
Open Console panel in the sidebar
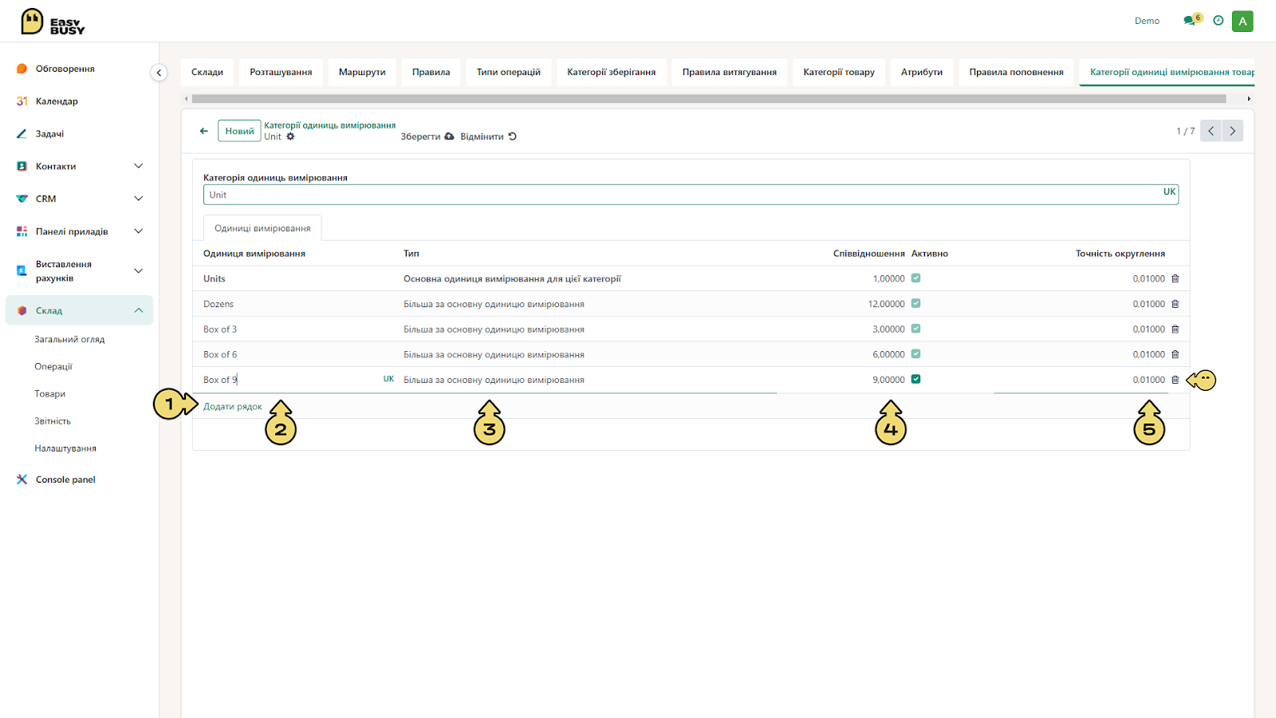click(x=65, y=479)
